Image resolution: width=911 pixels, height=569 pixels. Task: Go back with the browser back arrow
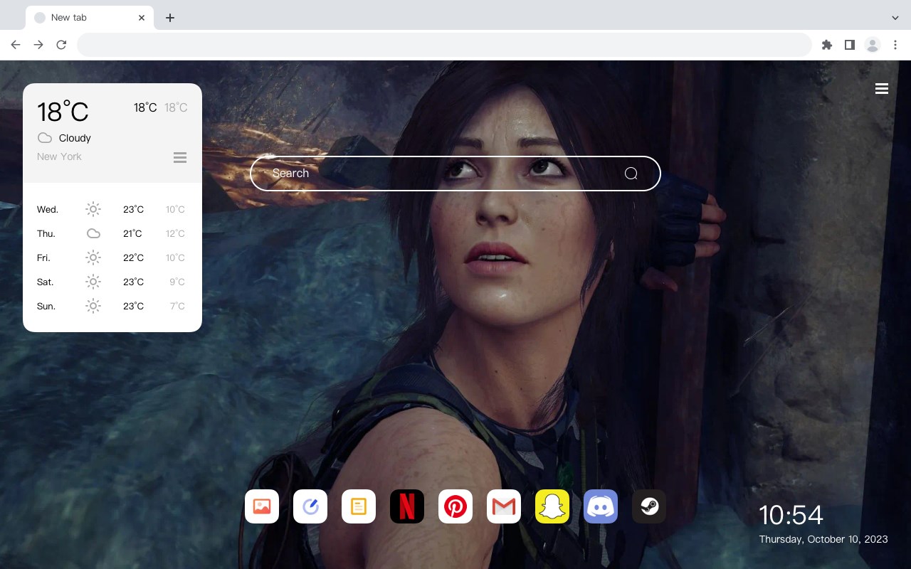pos(16,45)
